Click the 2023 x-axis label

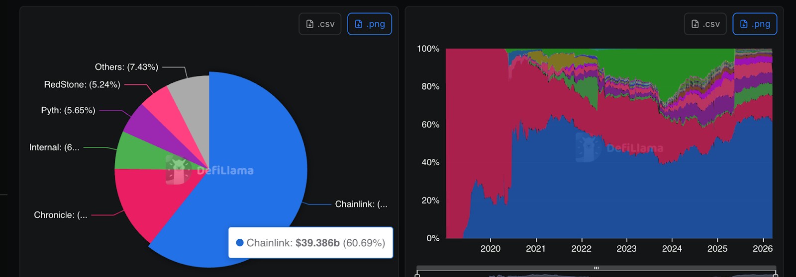626,249
